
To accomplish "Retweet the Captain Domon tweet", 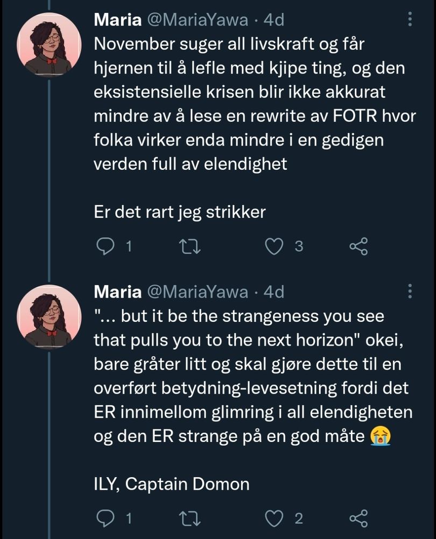I will pyautogui.click(x=191, y=519).
